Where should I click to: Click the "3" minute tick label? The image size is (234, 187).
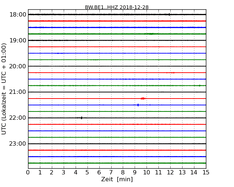pos(64,173)
